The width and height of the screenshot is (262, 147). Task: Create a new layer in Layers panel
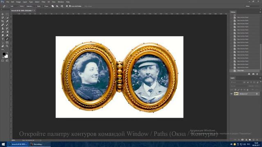pyautogui.click(x=253, y=140)
